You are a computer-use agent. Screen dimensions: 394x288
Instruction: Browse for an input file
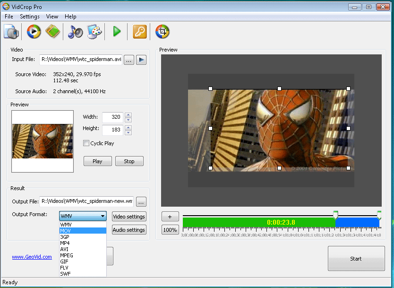128,60
